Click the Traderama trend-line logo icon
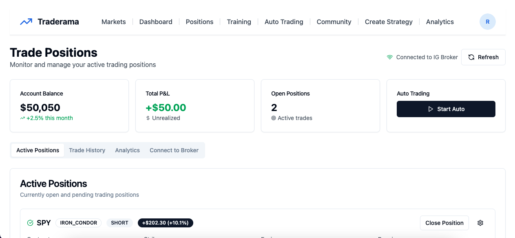The height and width of the screenshot is (238, 515). tap(26, 22)
